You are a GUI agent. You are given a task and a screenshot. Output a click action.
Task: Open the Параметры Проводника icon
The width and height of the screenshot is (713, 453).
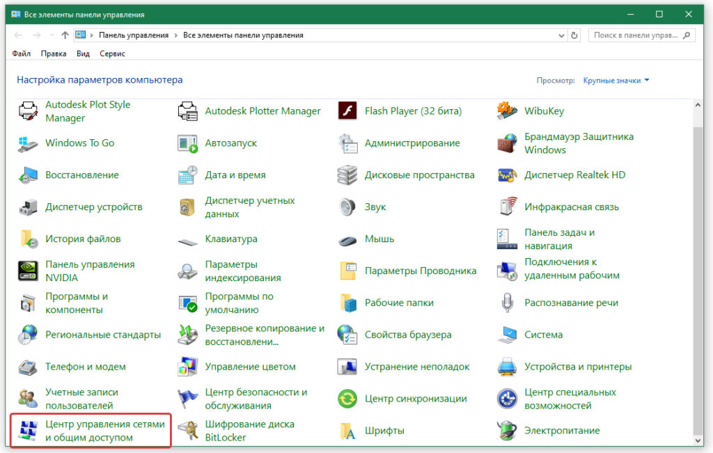click(347, 271)
